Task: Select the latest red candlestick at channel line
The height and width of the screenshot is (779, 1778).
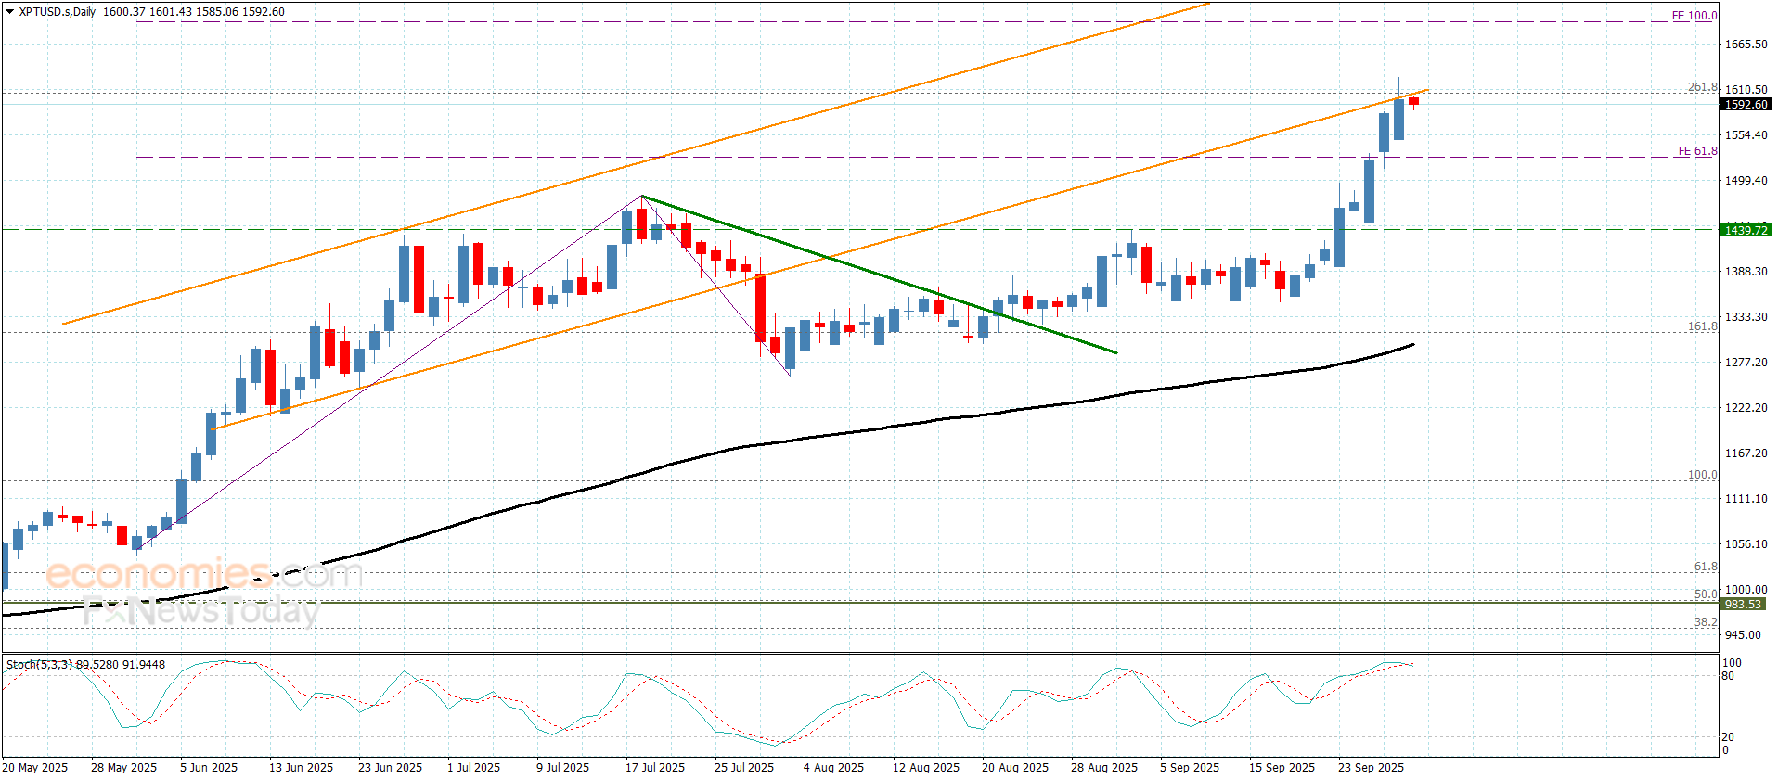Action: coord(1413,101)
